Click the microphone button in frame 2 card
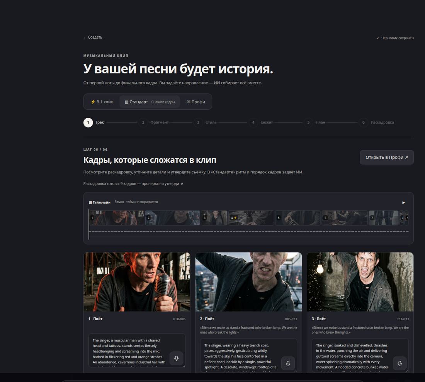 click(288, 363)
